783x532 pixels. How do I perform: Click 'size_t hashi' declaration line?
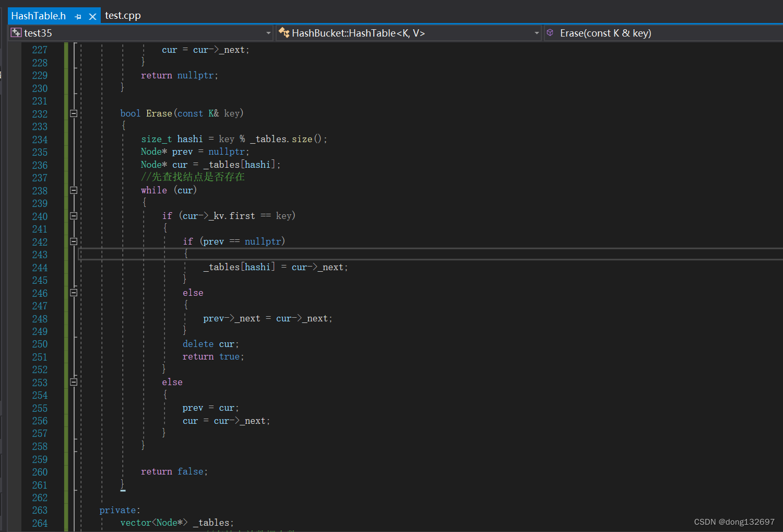tap(234, 139)
